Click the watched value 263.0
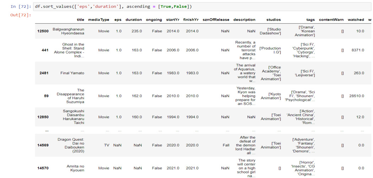The height and width of the screenshot is (178, 373). (359, 73)
